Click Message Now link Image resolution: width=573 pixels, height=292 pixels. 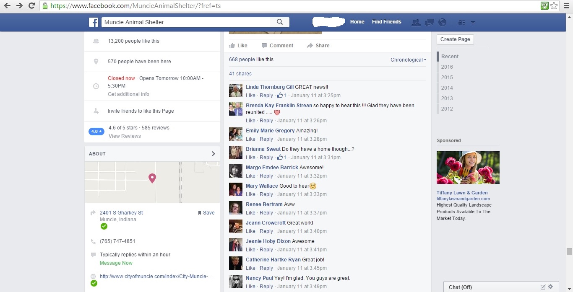[116, 263]
